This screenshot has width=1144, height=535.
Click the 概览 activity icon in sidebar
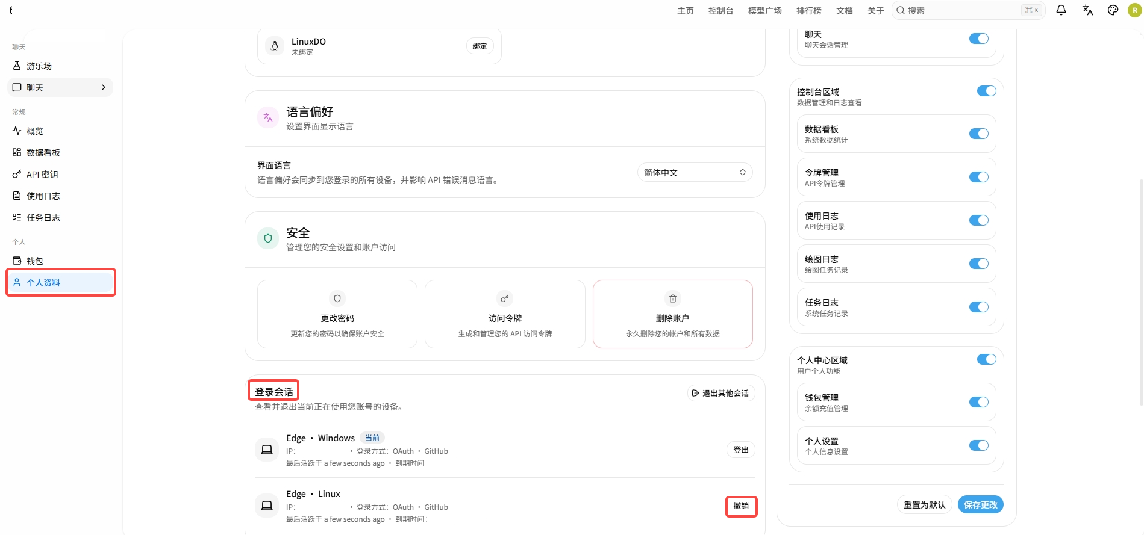(x=17, y=131)
